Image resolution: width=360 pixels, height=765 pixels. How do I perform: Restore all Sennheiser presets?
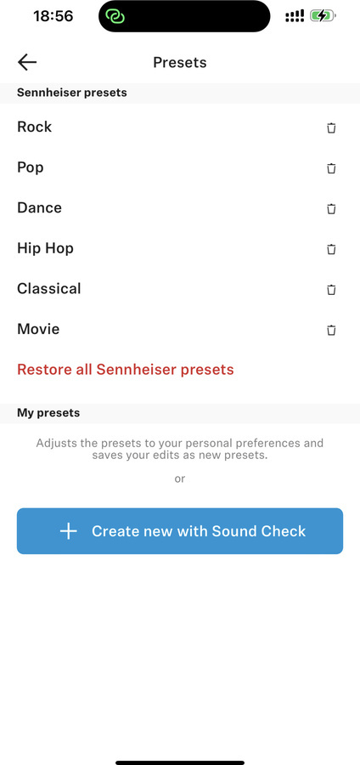(x=126, y=370)
